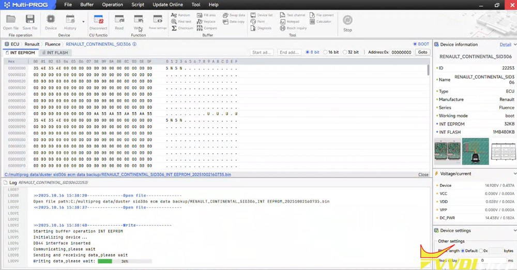The height and width of the screenshot is (270, 517).
Task: Open the Detail link in Device information
Action: click(505, 44)
